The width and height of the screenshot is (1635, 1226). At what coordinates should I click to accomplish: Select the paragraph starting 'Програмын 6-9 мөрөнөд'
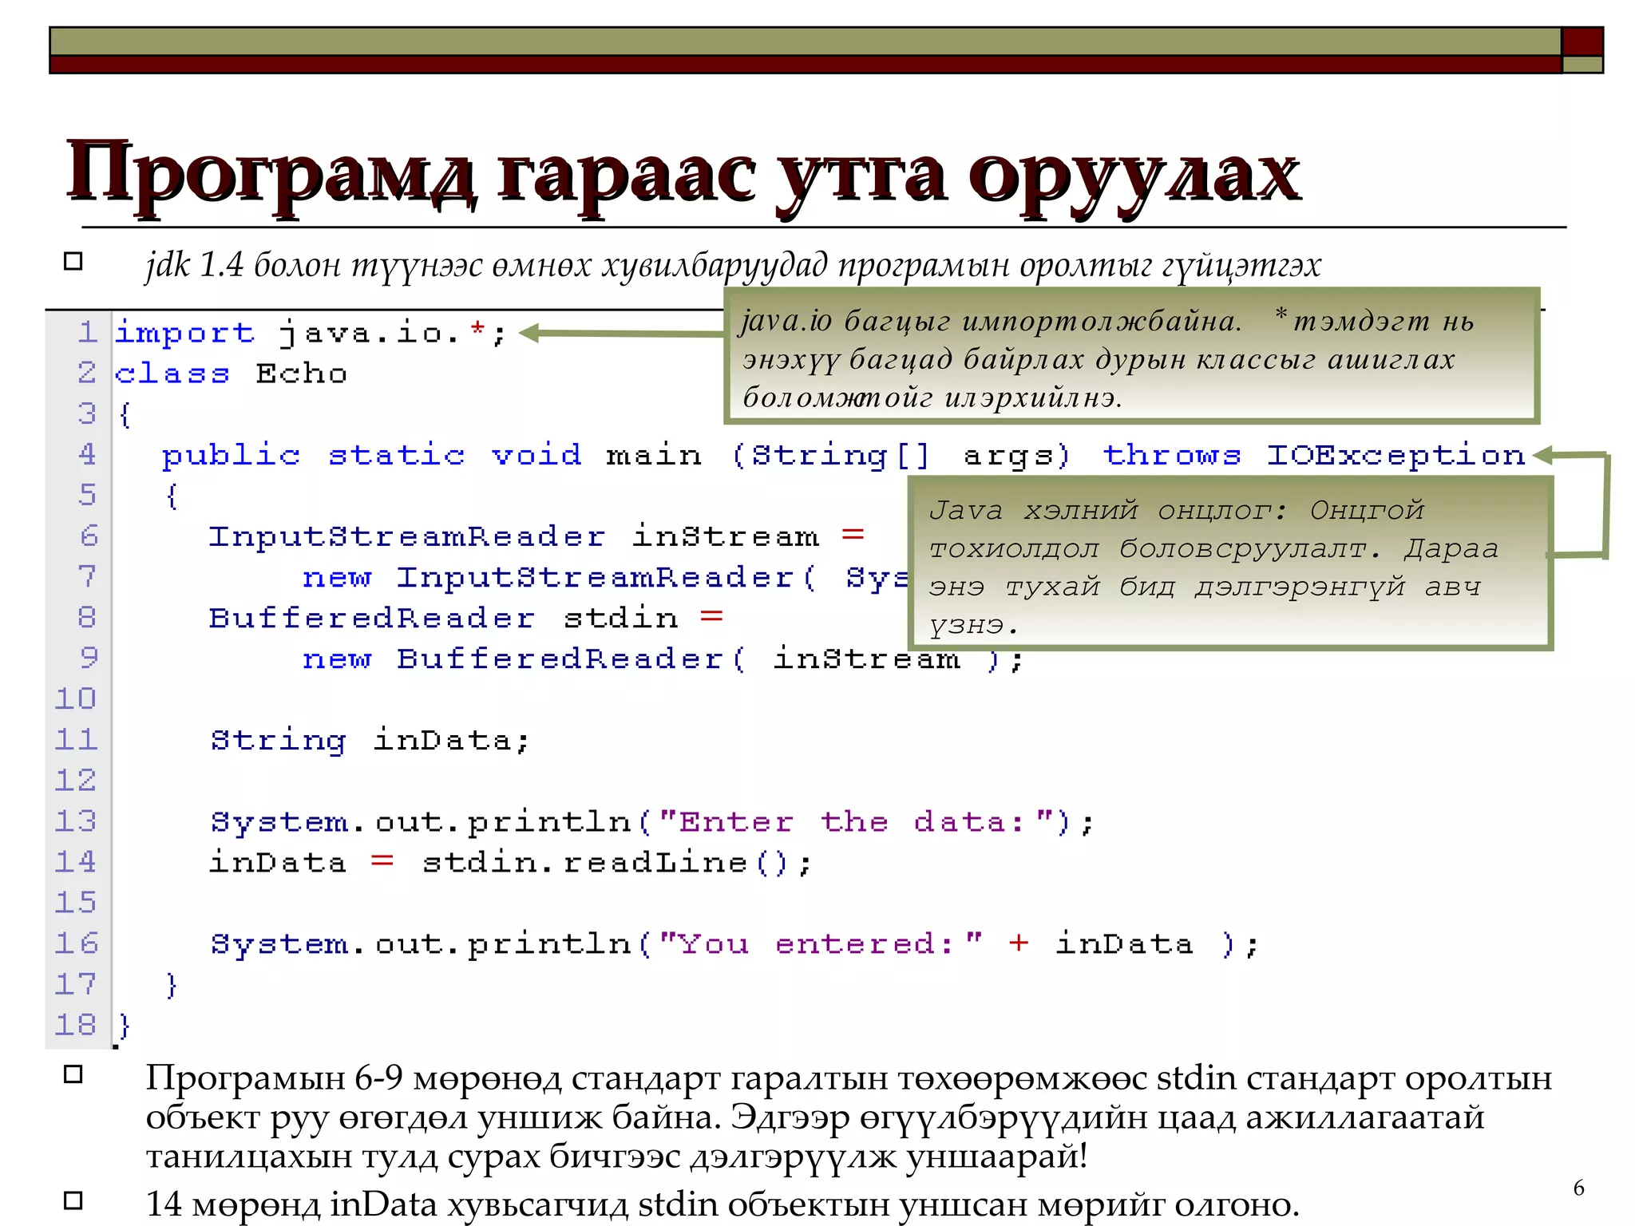[x=849, y=1117]
